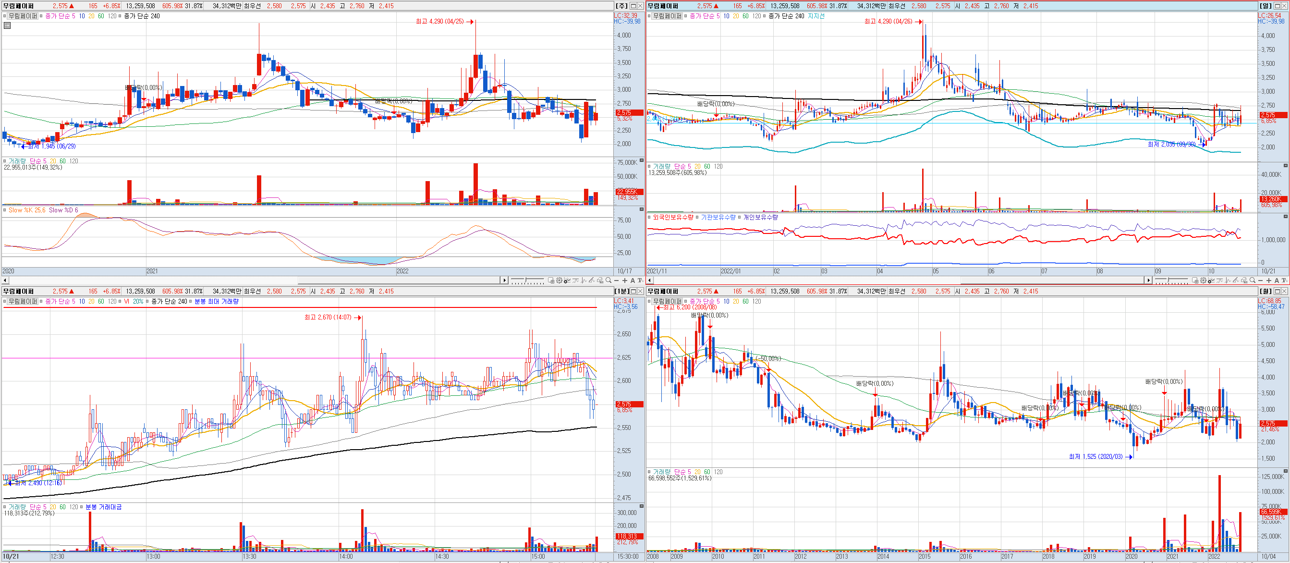
Task: Expand pane button at right of daily volume
Action: pos(1286,166)
